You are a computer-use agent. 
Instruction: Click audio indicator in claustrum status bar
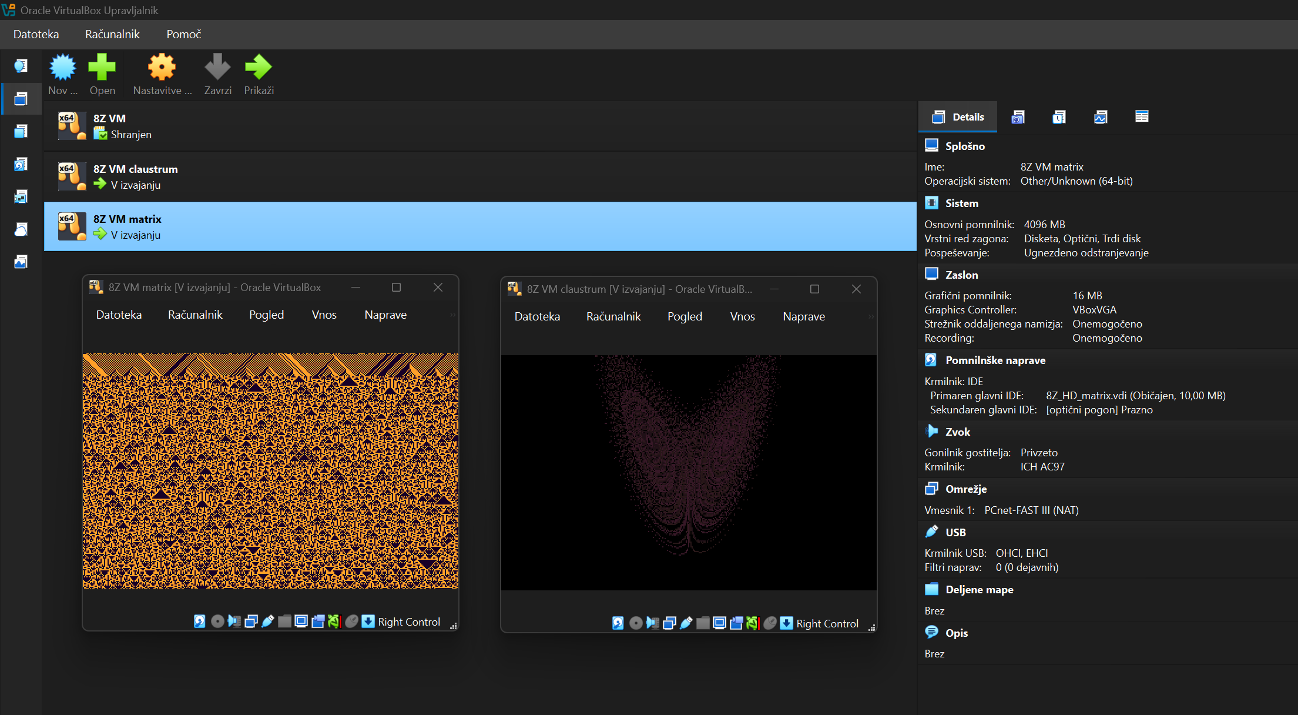pos(652,623)
